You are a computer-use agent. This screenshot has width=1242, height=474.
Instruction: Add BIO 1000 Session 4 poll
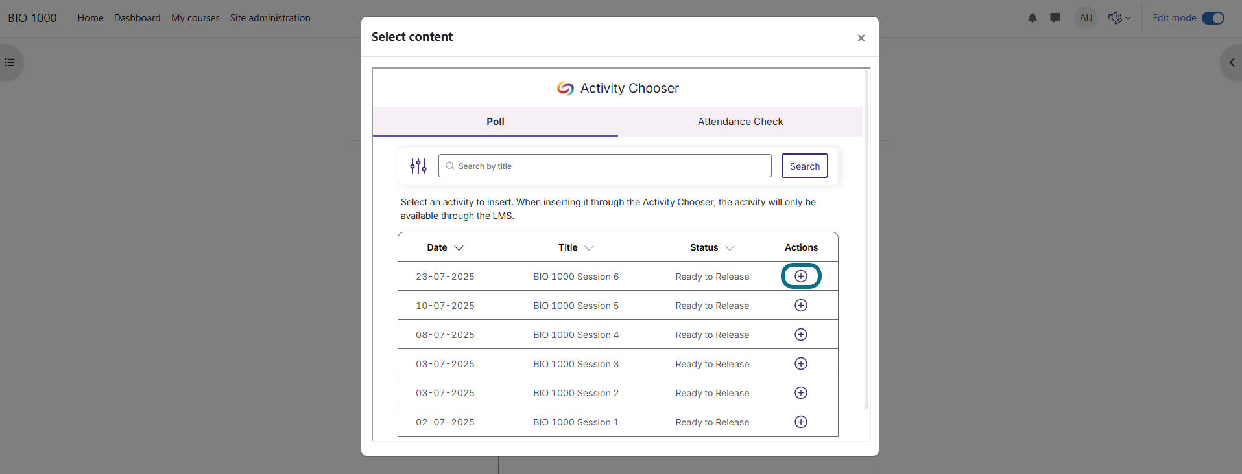(801, 334)
